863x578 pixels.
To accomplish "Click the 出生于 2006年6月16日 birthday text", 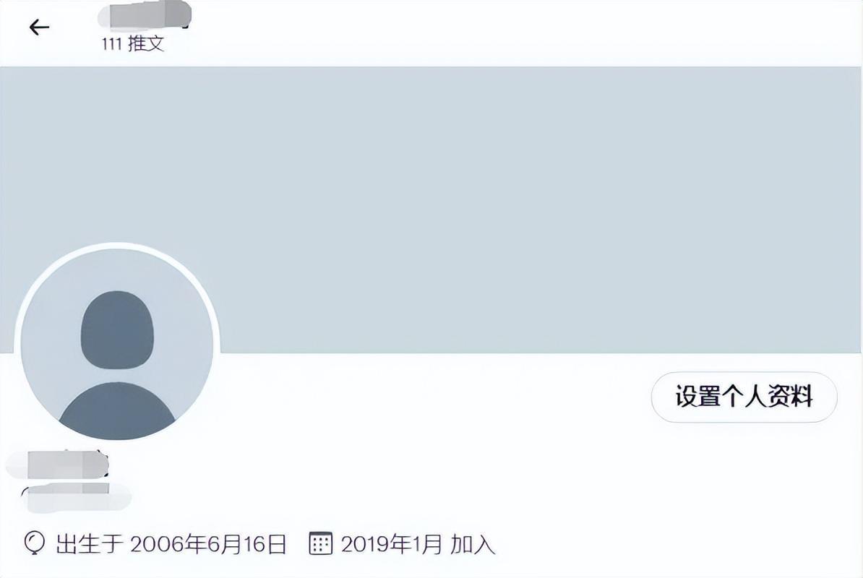I will point(171,544).
